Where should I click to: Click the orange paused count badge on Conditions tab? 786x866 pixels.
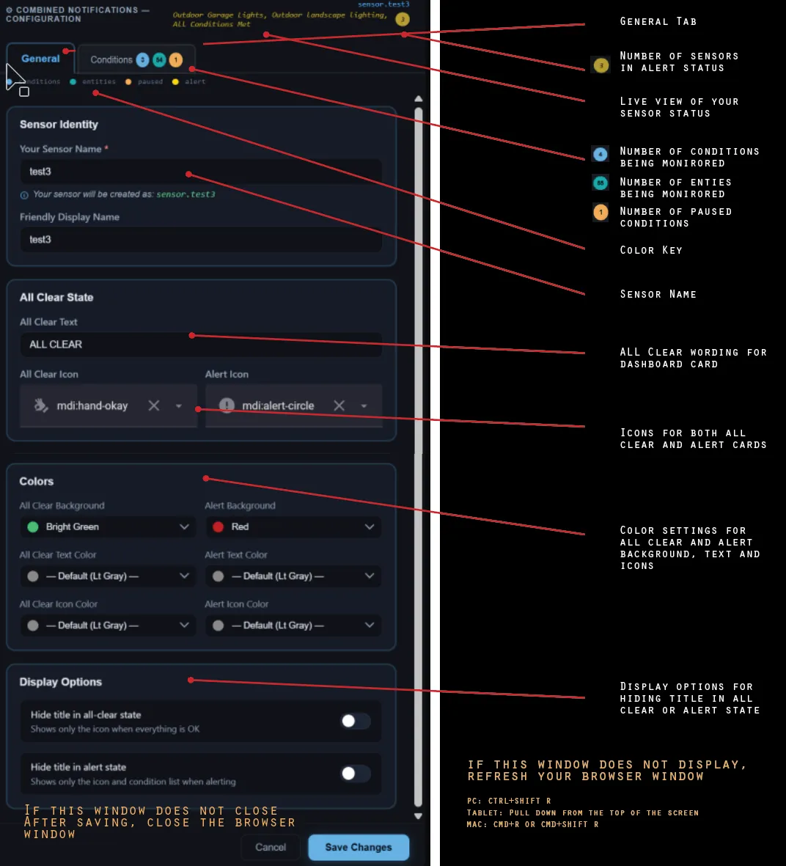click(176, 59)
